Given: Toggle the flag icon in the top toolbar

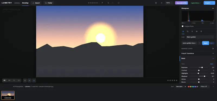Looking at the screenshot, I should pos(102,3).
